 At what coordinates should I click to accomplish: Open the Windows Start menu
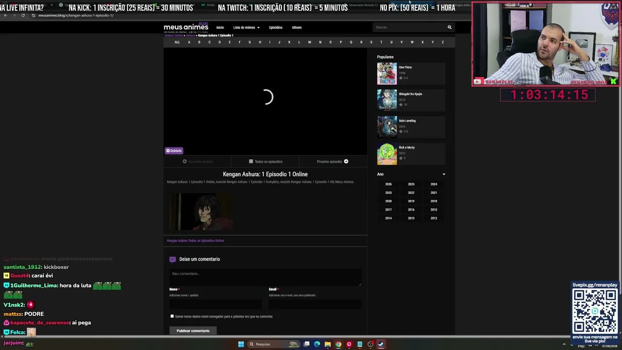(241, 344)
